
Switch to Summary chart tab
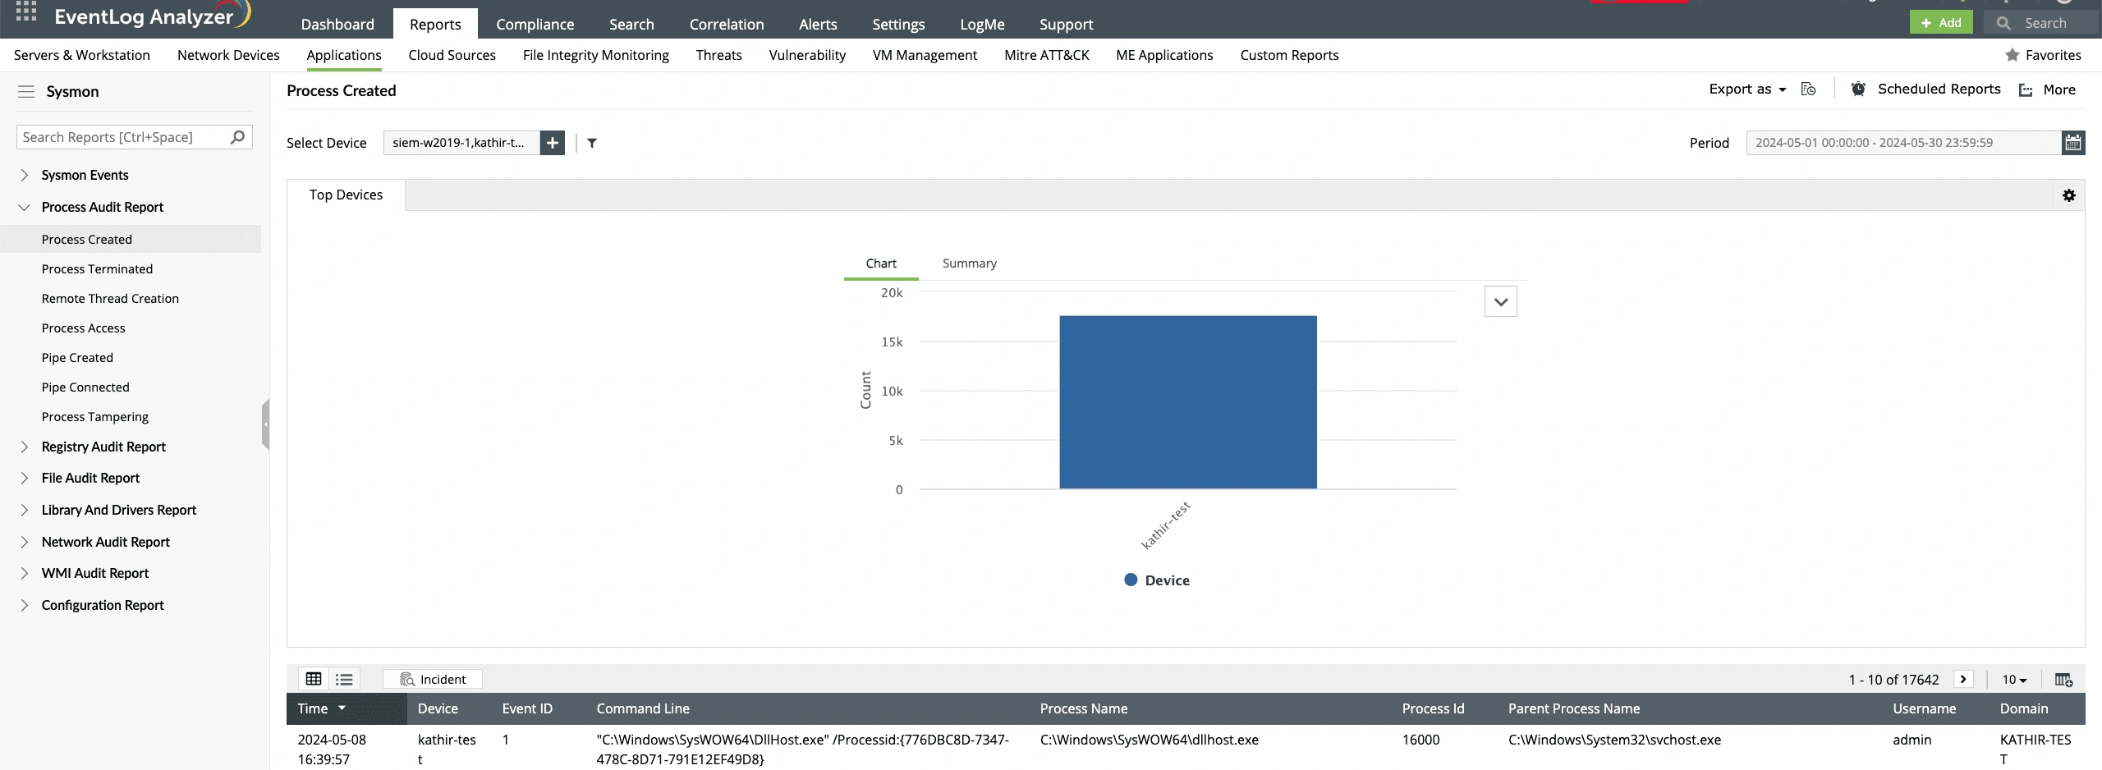click(x=969, y=264)
